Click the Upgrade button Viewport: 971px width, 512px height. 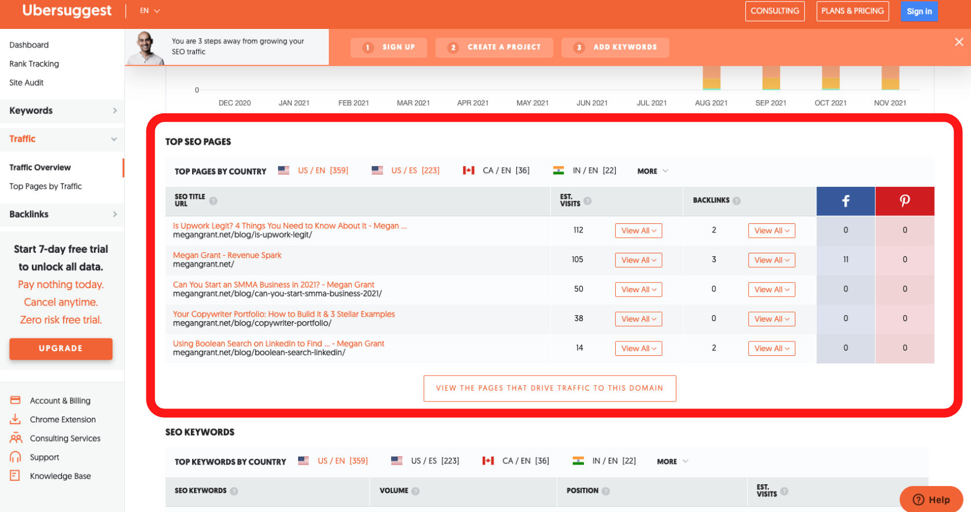(x=61, y=349)
